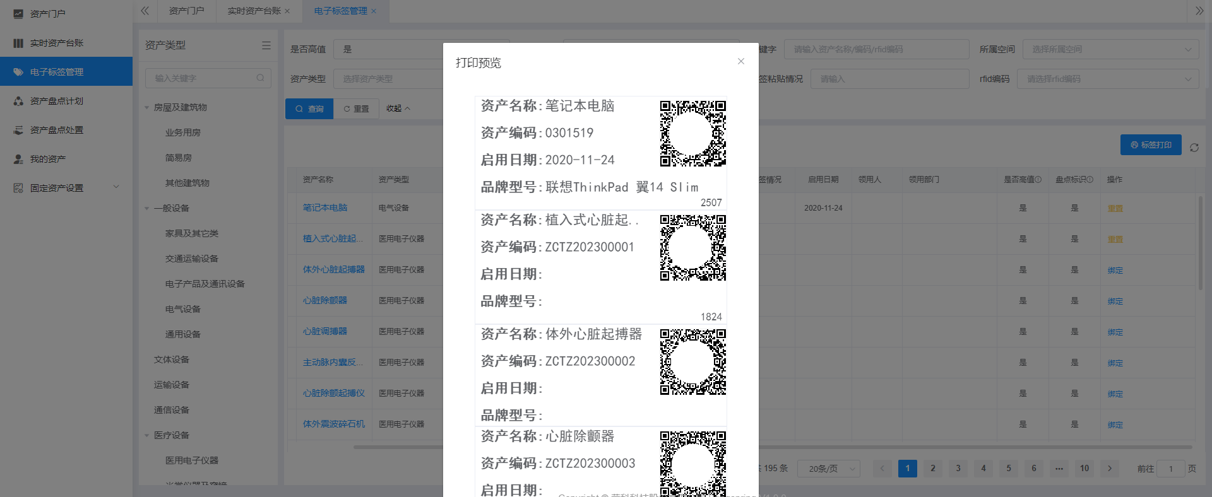Viewport: 1212px width, 497px height.
Task: Go to next page arrow in pagination
Action: coord(1109,468)
